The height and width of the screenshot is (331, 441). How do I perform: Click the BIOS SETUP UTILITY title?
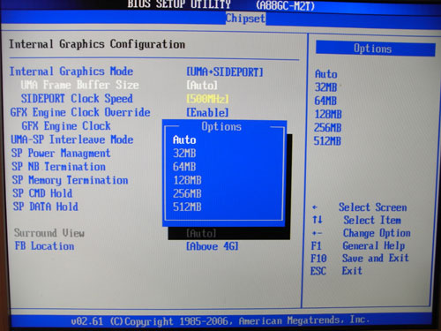point(179,4)
